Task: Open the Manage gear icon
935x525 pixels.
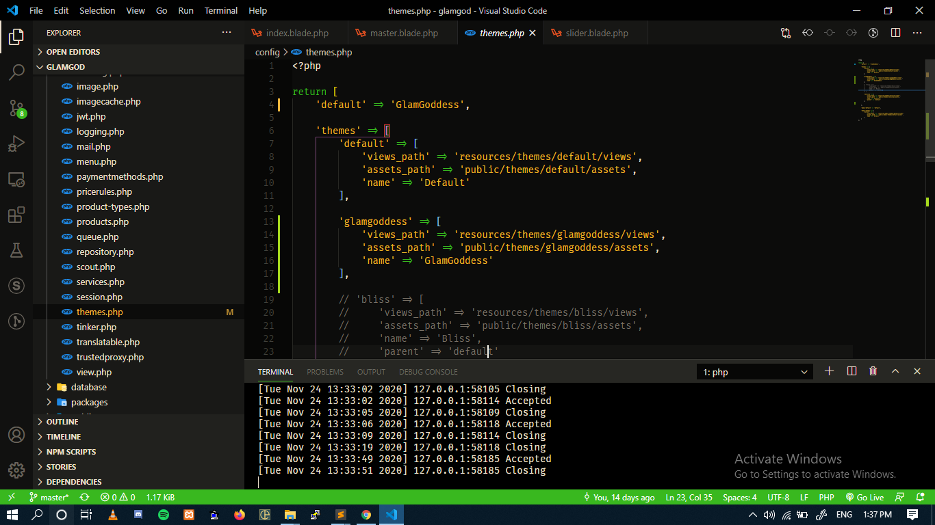Action: (x=16, y=470)
